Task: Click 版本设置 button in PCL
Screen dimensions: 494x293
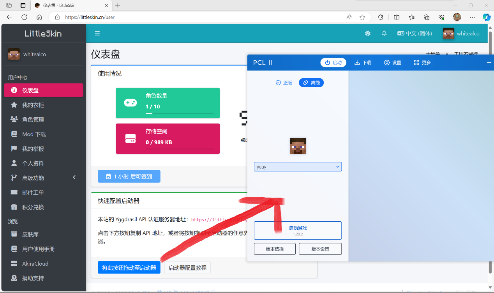Action: coord(320,249)
